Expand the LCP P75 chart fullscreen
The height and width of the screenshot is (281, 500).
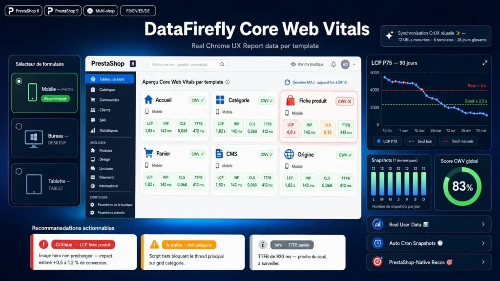(x=485, y=63)
